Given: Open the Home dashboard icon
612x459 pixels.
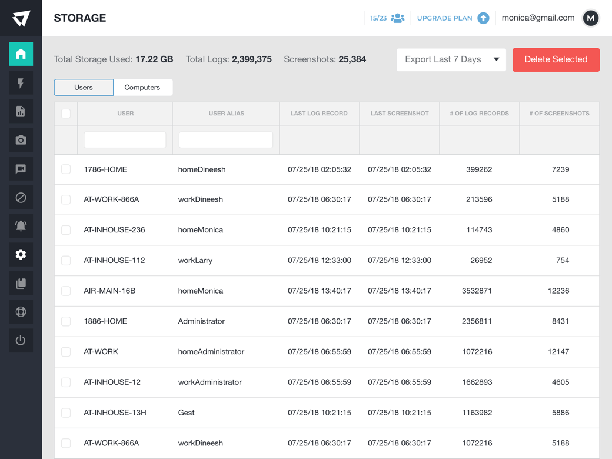Looking at the screenshot, I should [x=21, y=54].
